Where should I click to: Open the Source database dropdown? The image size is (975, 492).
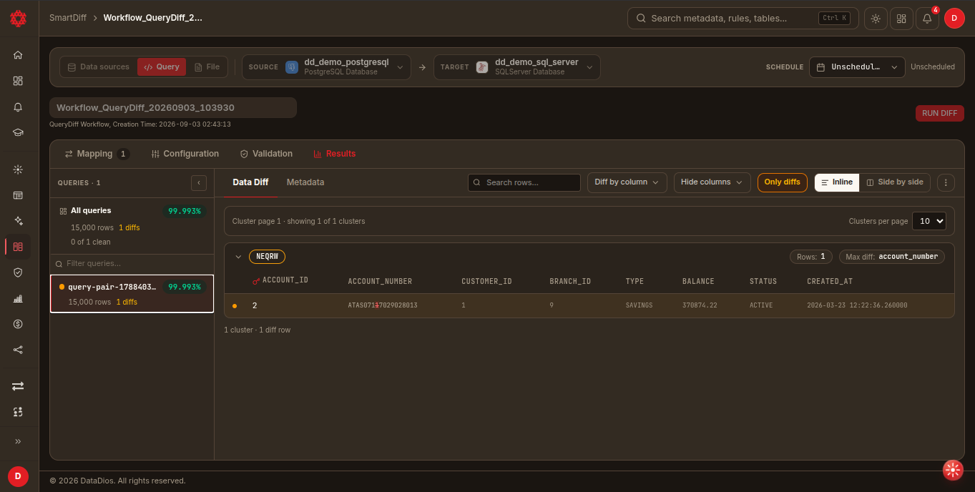coord(326,67)
